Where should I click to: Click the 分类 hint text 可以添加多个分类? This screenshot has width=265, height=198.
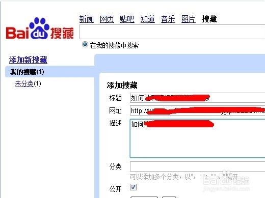(x=184, y=177)
